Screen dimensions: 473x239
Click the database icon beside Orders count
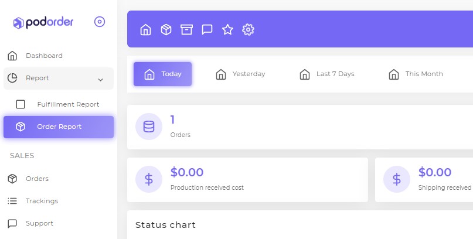click(x=149, y=127)
